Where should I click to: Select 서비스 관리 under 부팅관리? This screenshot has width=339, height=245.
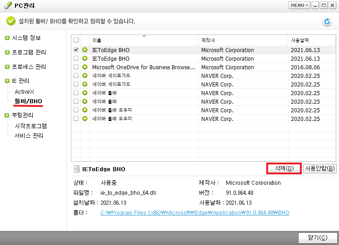[x=29, y=136]
